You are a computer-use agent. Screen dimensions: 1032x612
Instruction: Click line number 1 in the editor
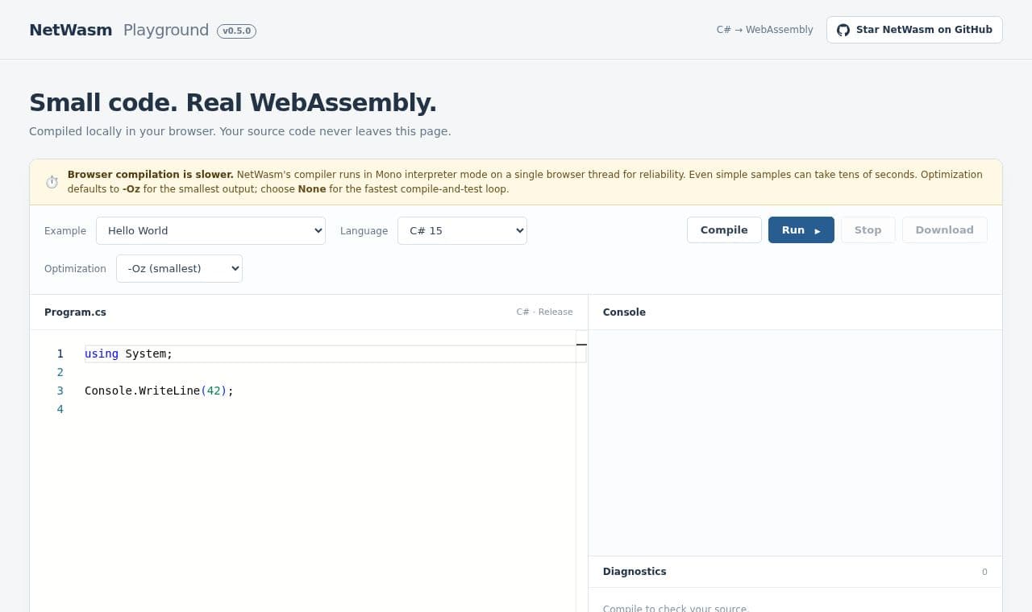click(60, 354)
